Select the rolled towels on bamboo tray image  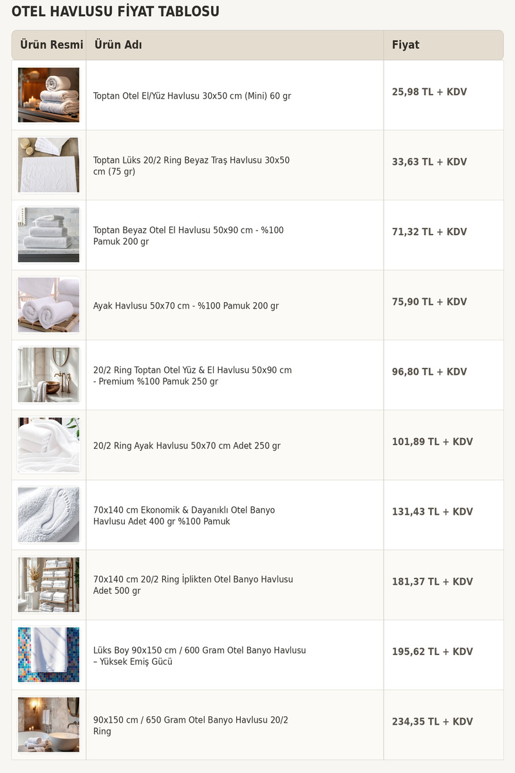(x=48, y=305)
